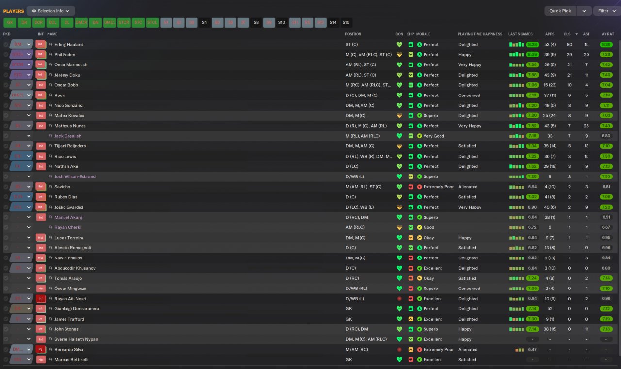
Task: Tick the selection checkbox for Rayan Cherki
Action: click(6, 227)
